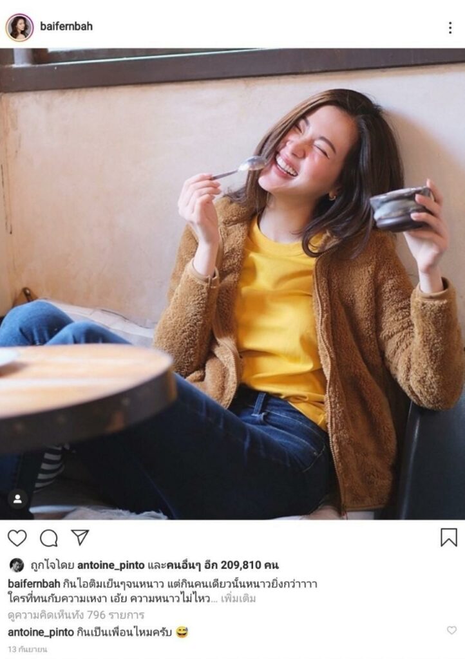
Task: Show tagged people via person icon
Action: tap(17, 499)
